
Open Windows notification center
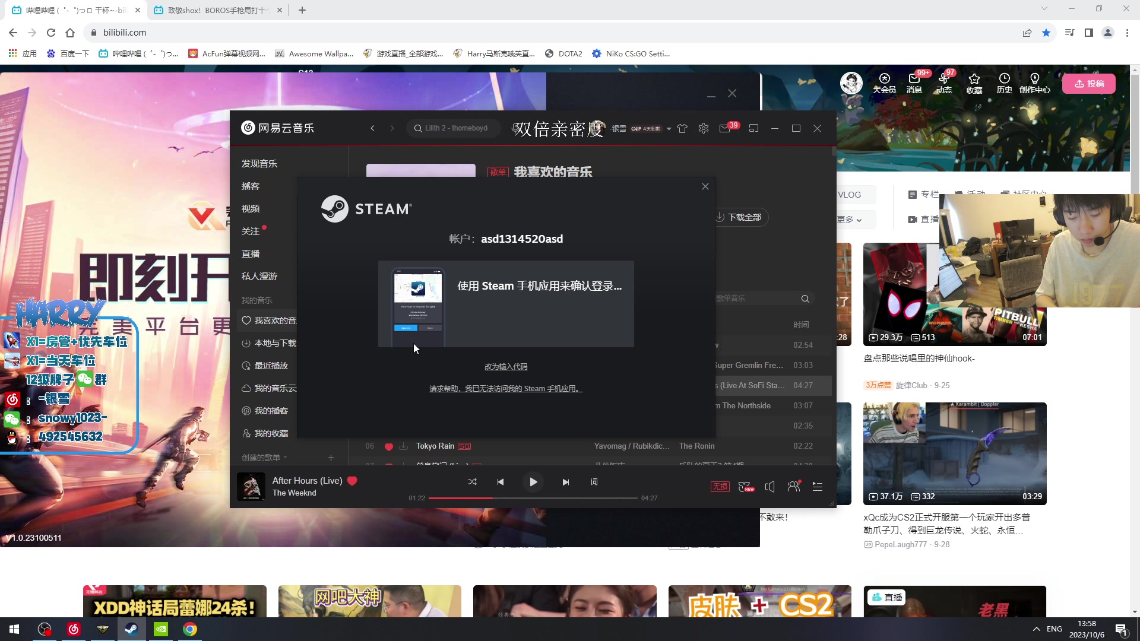[1122, 629]
